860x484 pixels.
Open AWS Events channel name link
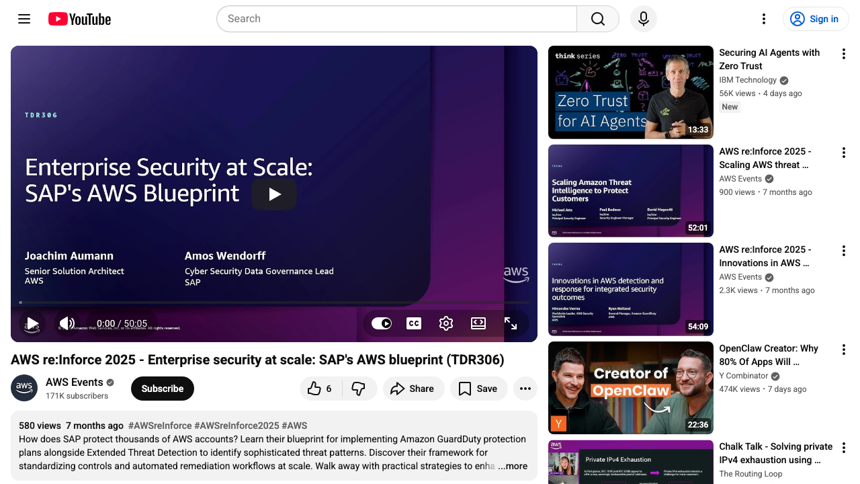coord(75,382)
